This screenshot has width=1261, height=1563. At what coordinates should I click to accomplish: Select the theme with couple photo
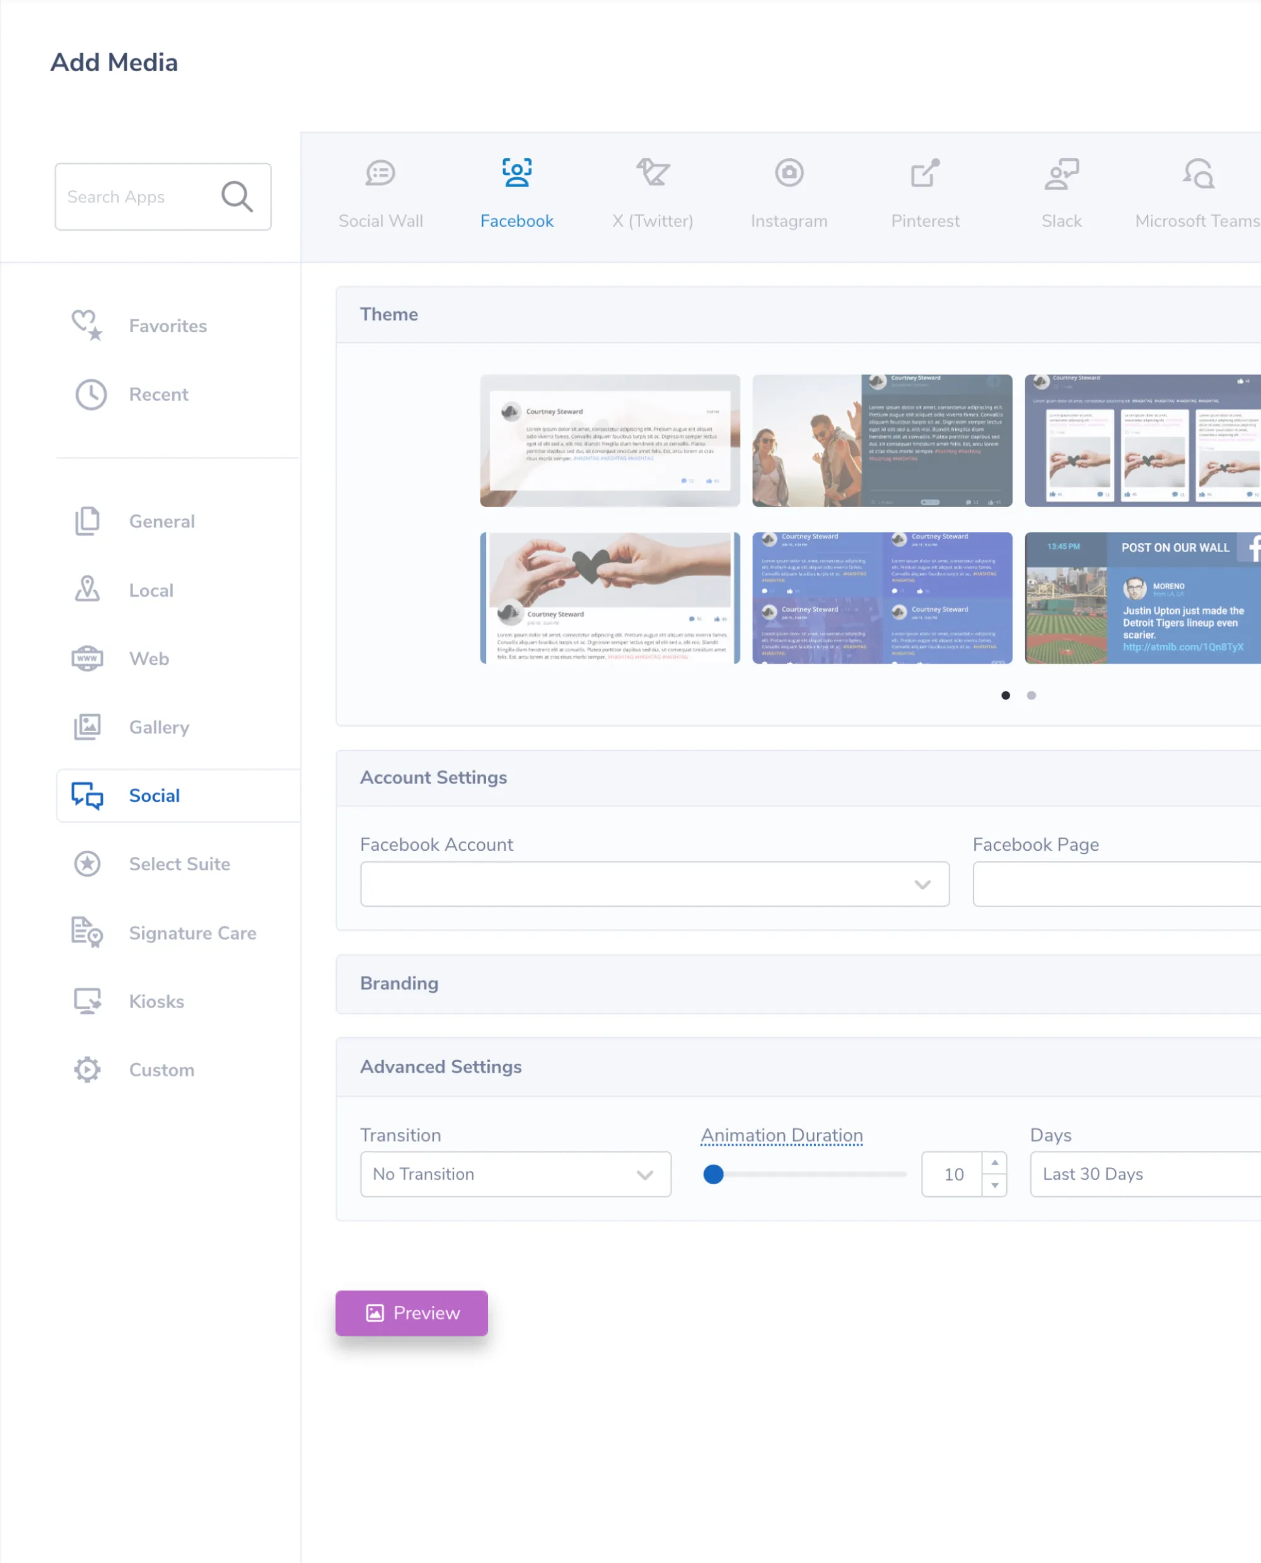(x=882, y=440)
